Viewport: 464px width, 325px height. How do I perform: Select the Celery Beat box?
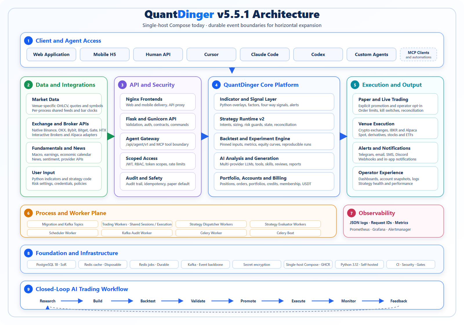[x=285, y=233]
